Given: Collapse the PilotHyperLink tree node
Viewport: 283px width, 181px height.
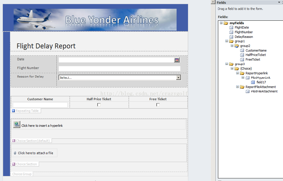Looking at the screenshot, I should (x=243, y=78).
